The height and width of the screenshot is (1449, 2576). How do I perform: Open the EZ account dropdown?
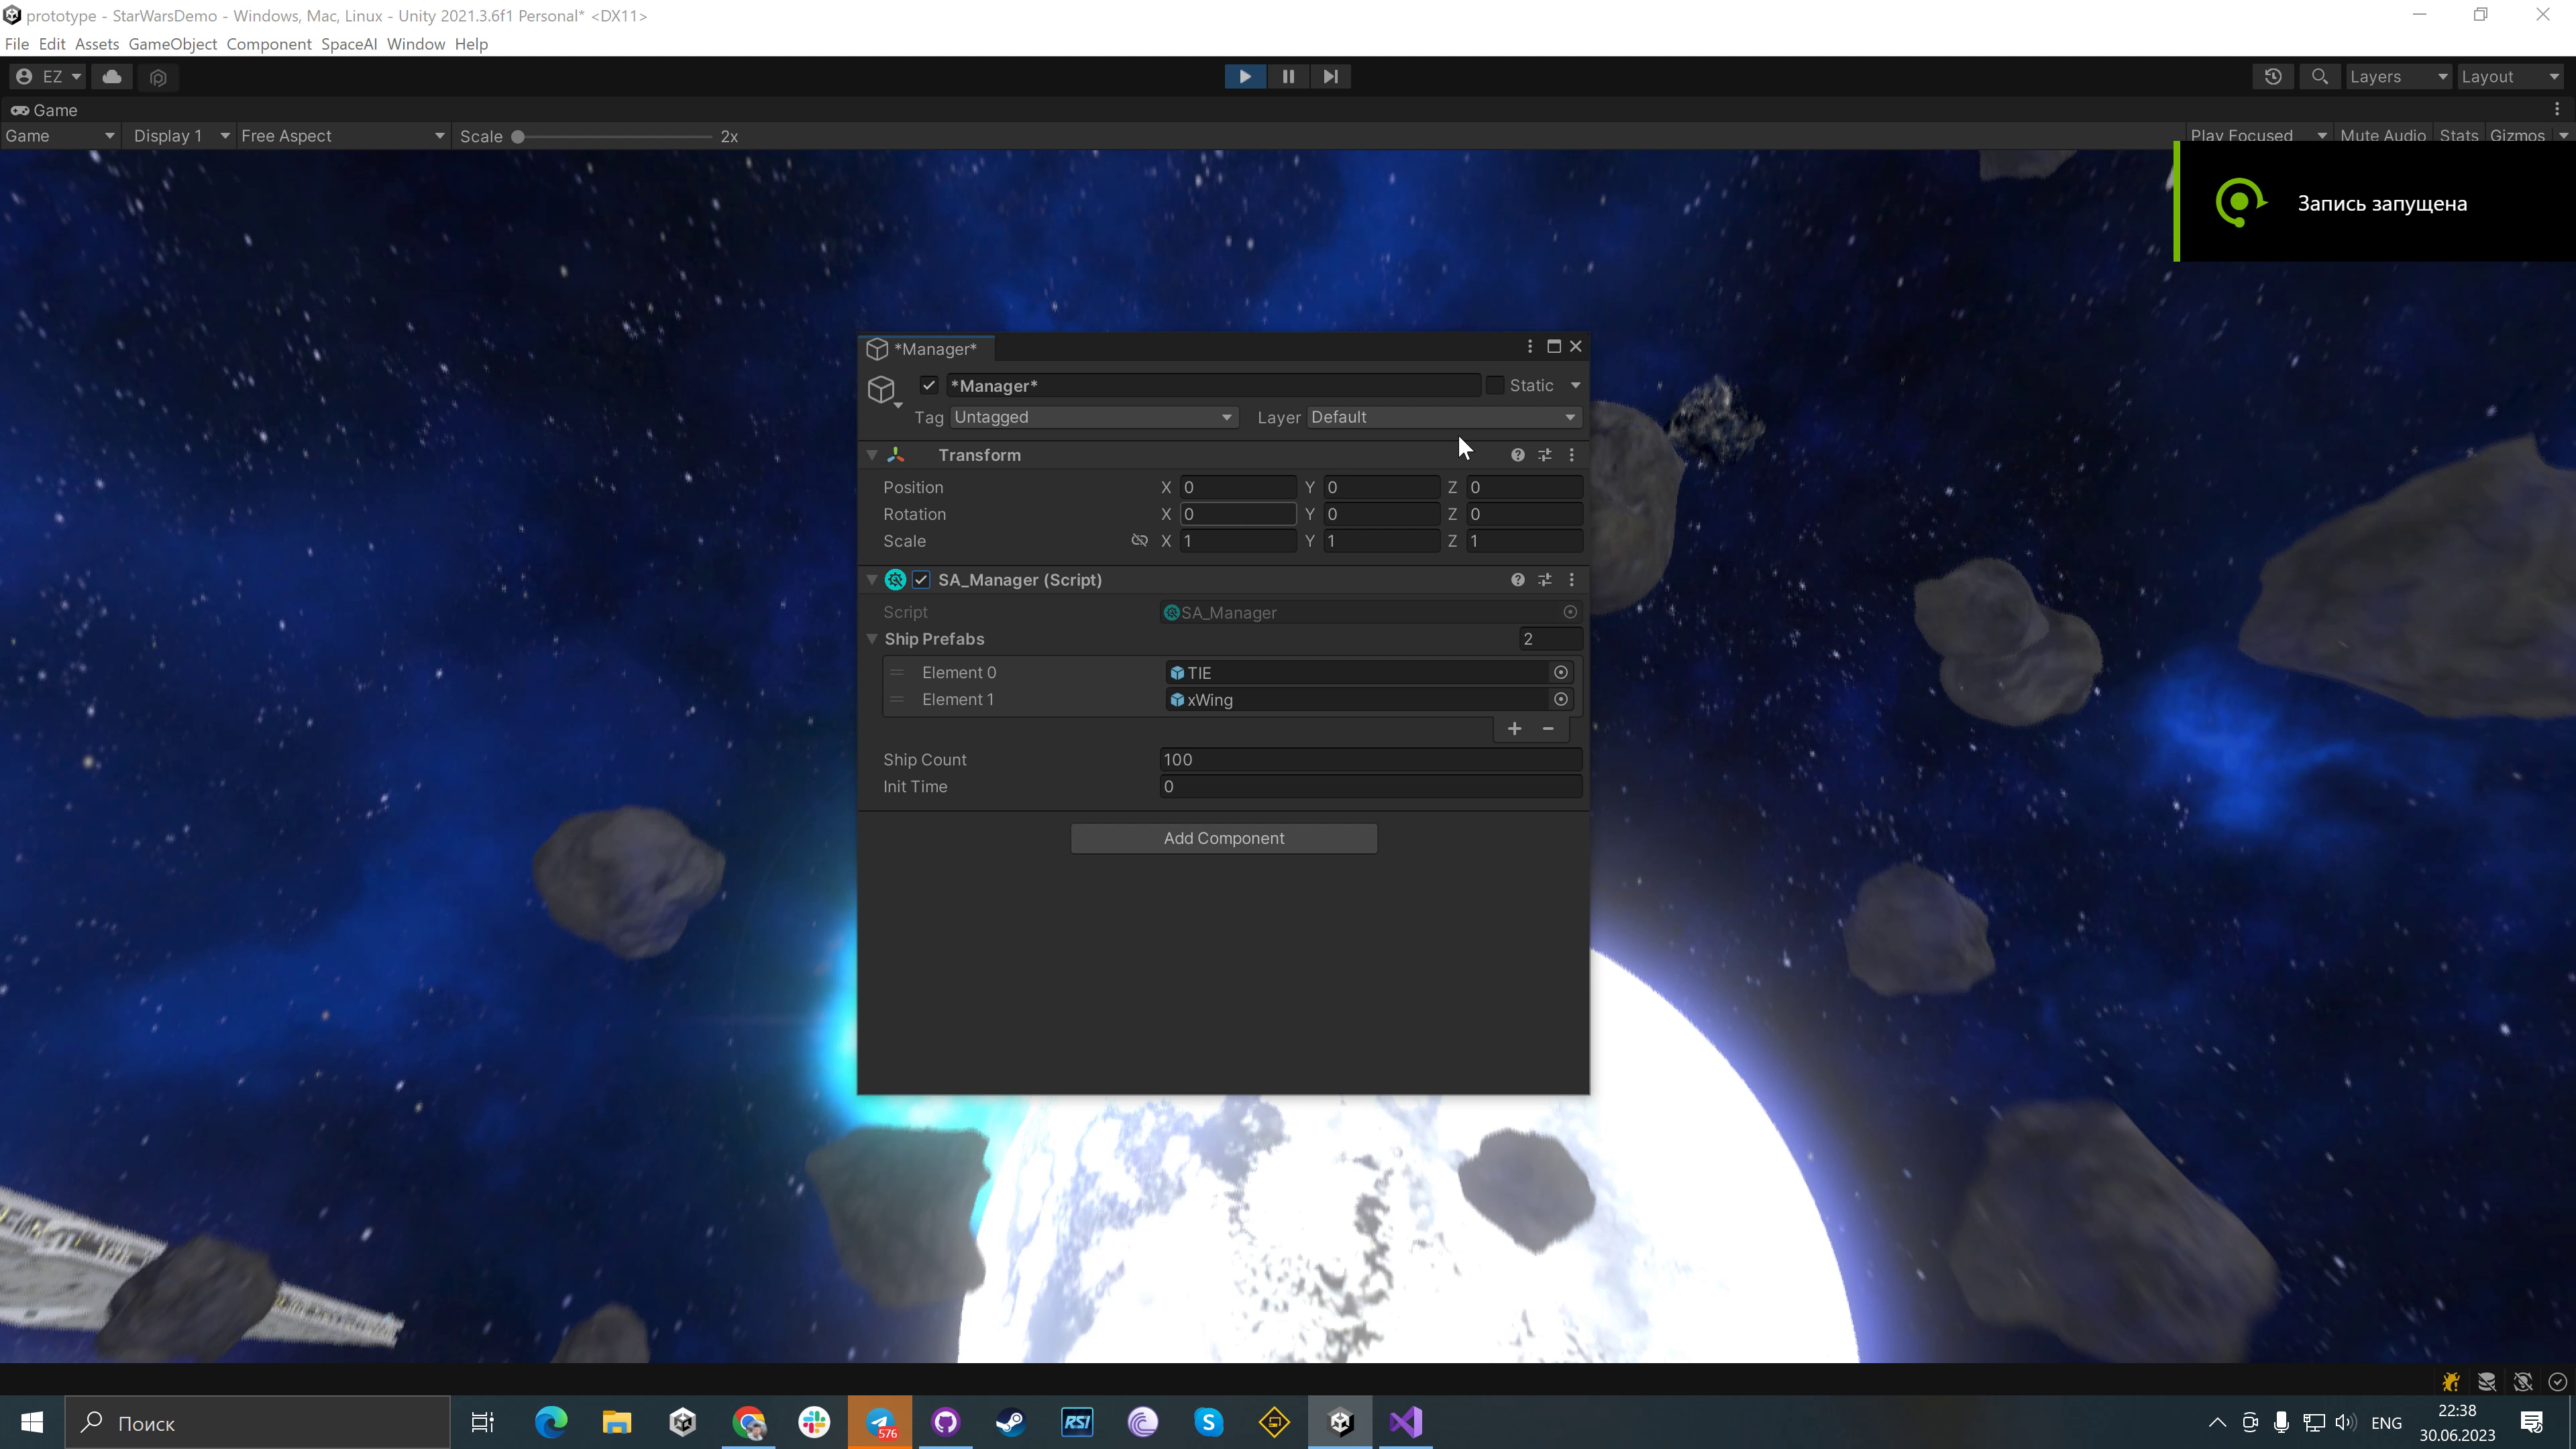click(x=49, y=77)
